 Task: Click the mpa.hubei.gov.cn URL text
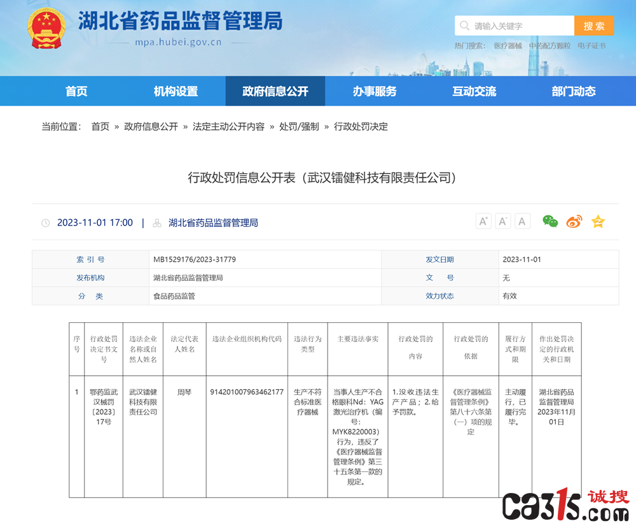(178, 42)
